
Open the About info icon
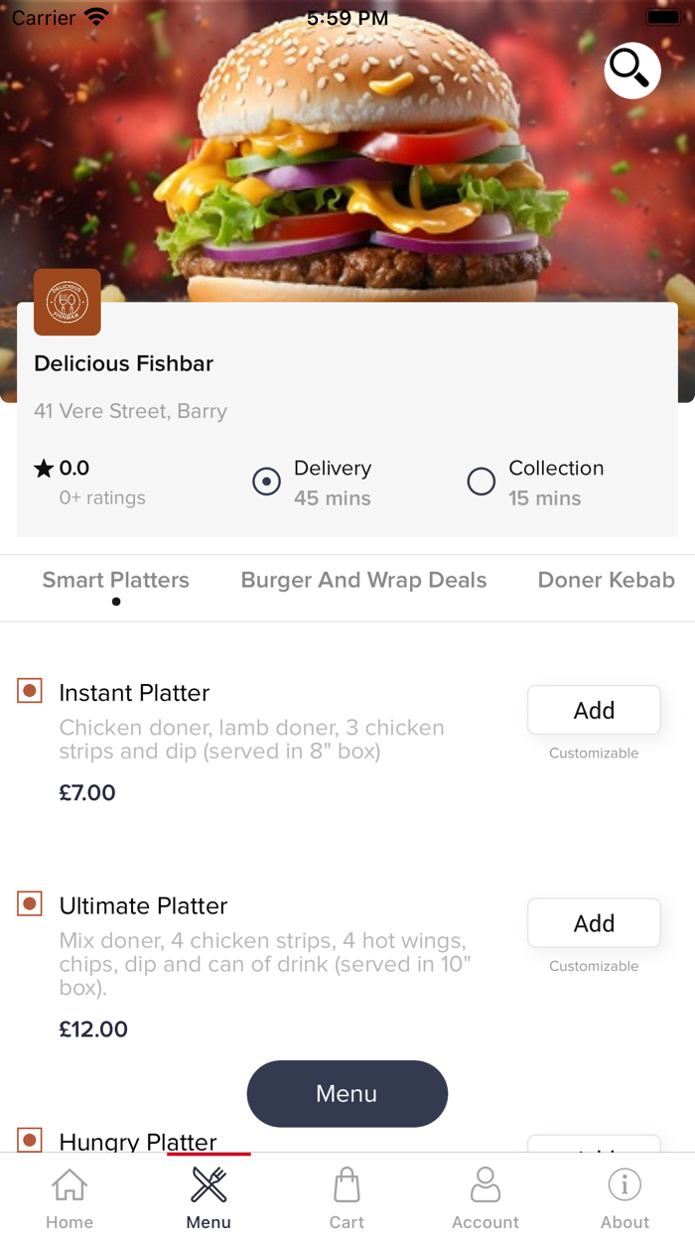pos(625,1184)
